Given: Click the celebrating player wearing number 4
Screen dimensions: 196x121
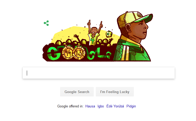Looking at the screenshot, I should 94,33.
